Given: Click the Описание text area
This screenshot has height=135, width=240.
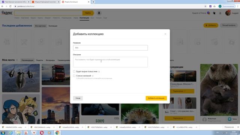Looking at the screenshot, I should [110, 62].
